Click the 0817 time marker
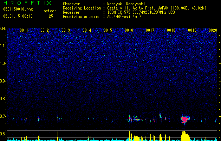The width and height of the screenshot is (221, 141). point(150,30)
